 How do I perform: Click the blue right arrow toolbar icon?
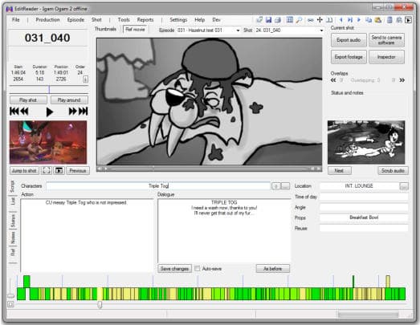coord(359,20)
